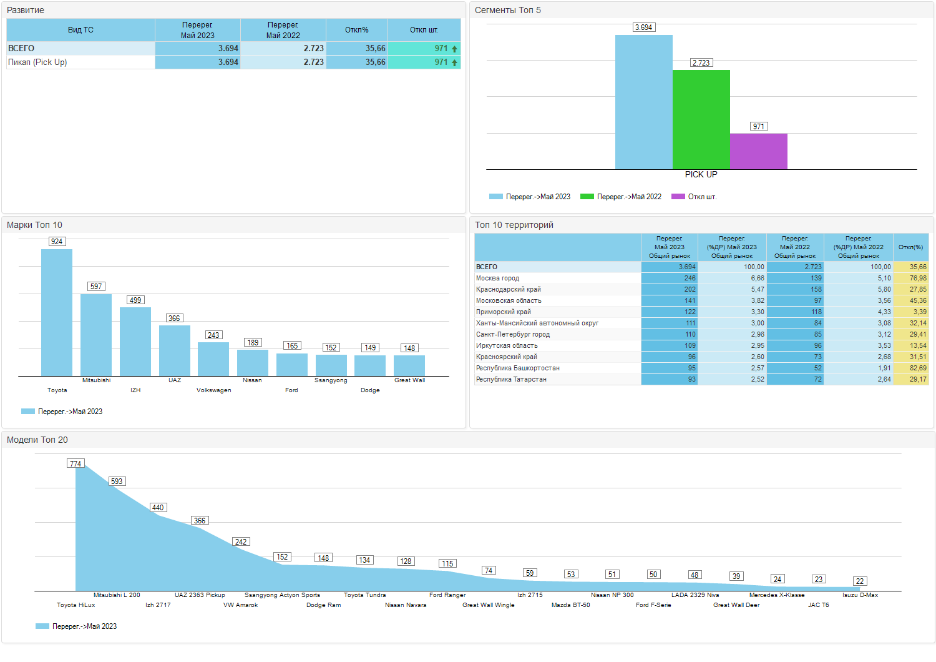Click the 593 data label for Mitsubishi L 200

click(117, 482)
